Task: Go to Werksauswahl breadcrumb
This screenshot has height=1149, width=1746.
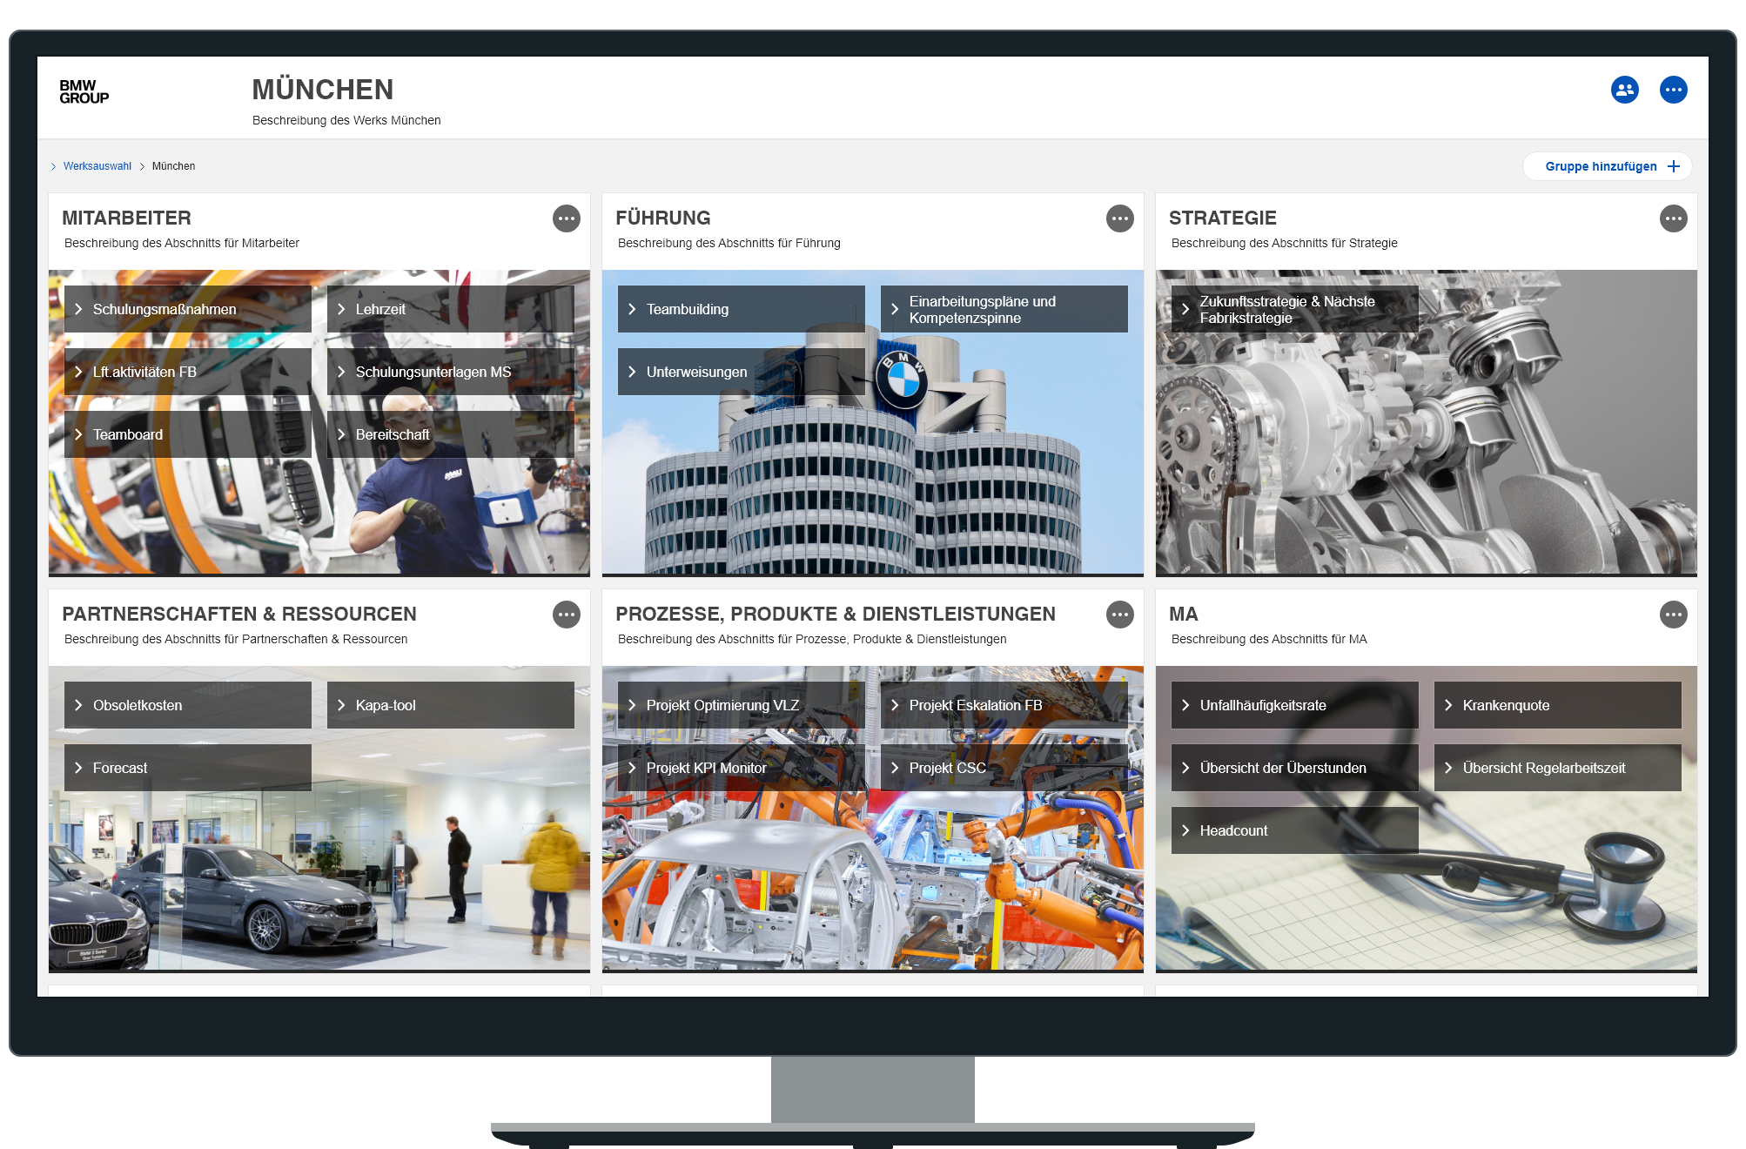Action: pos(97,166)
